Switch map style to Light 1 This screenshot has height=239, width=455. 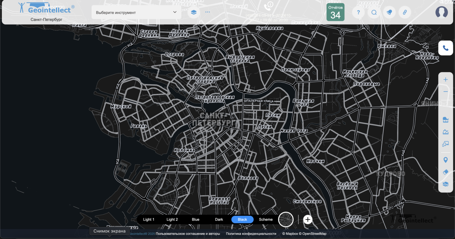click(149, 219)
